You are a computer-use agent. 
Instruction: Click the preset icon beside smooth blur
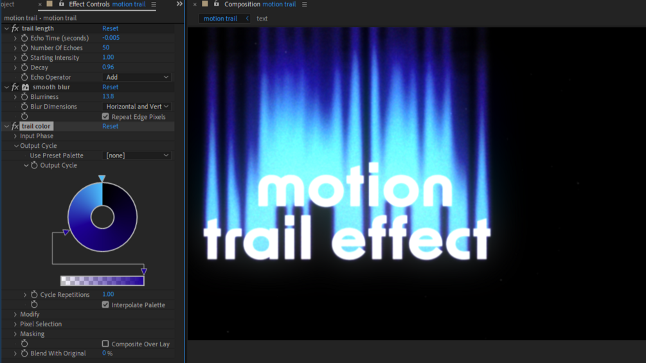(25, 87)
